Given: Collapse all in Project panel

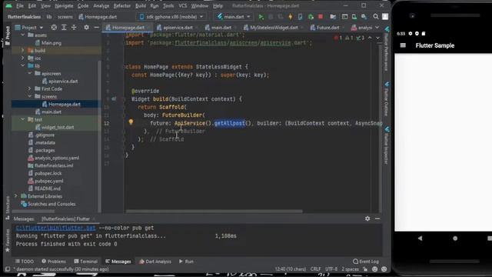Looking at the screenshot, I should (74, 28).
